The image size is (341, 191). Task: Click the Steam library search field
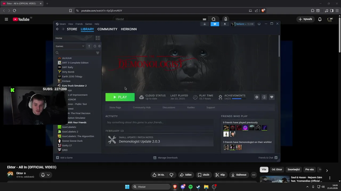click(x=75, y=53)
